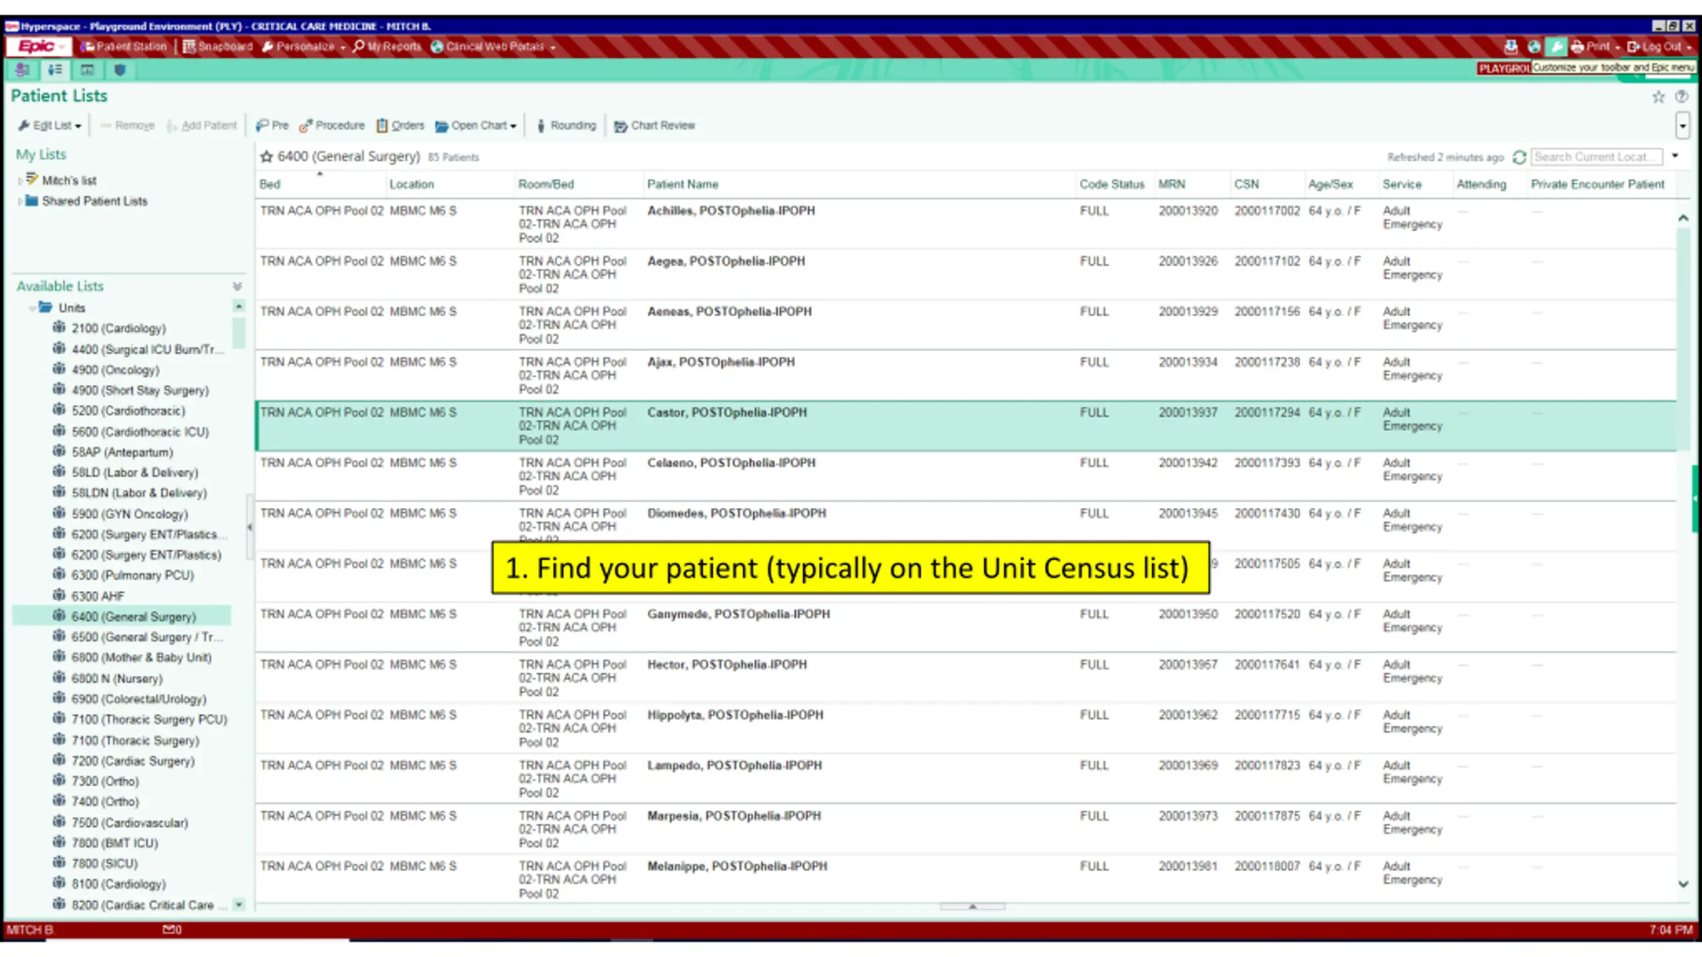Screen dimensions: 1702x957
Task: Open Patient Station from the toolbar
Action: tap(124, 47)
